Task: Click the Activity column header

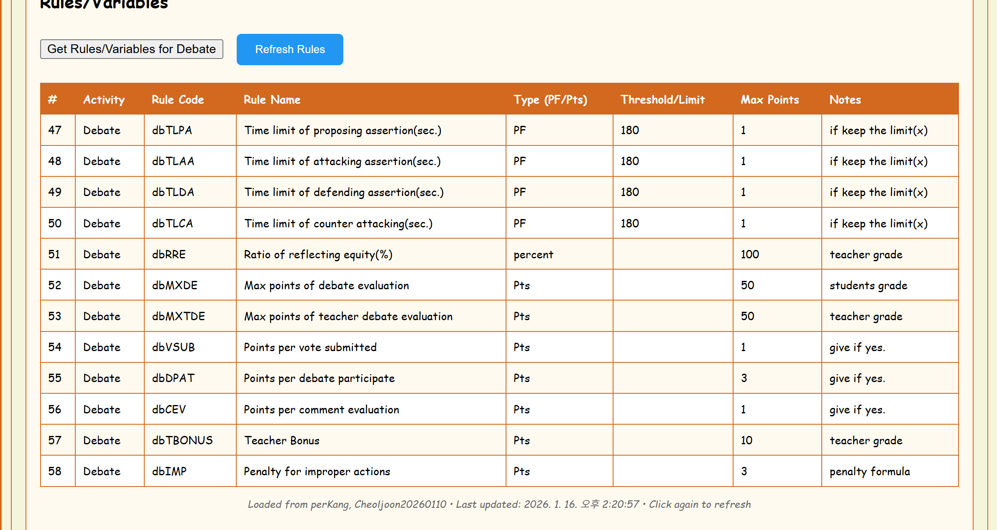Action: pos(104,99)
